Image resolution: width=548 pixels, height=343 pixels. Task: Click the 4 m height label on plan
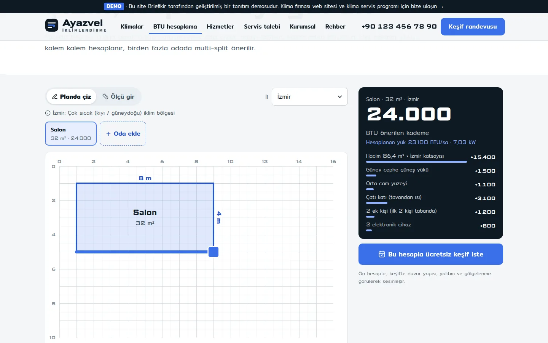[x=219, y=218]
